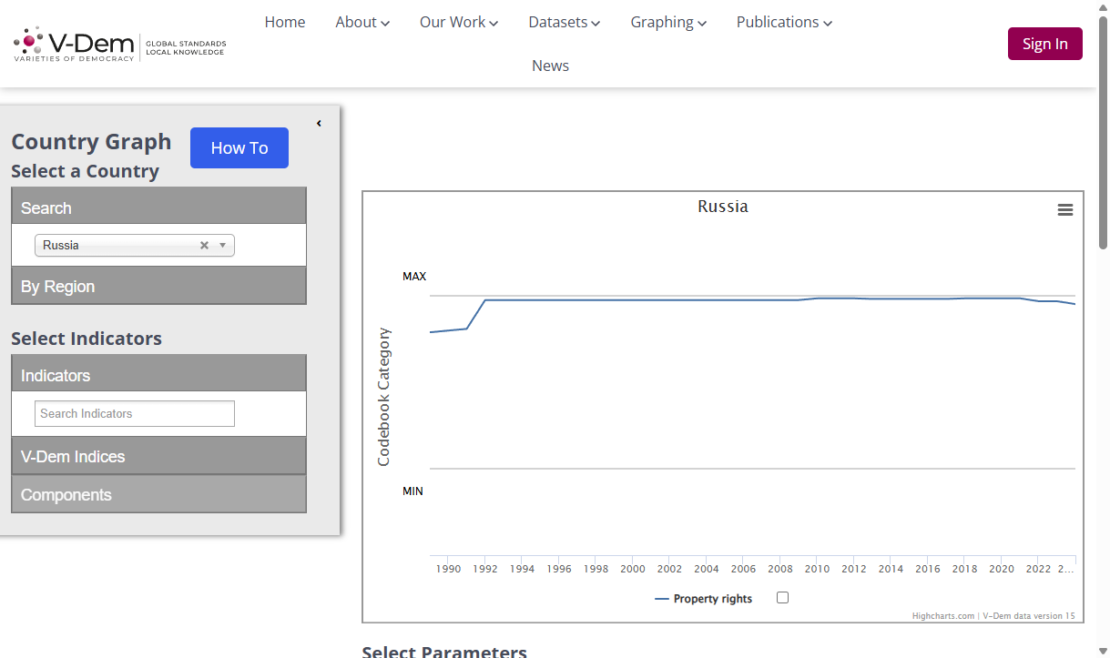Expand the V-Dem Indices section

[158, 456]
